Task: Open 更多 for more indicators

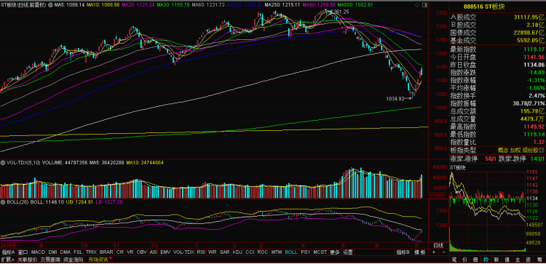Action: (335, 252)
